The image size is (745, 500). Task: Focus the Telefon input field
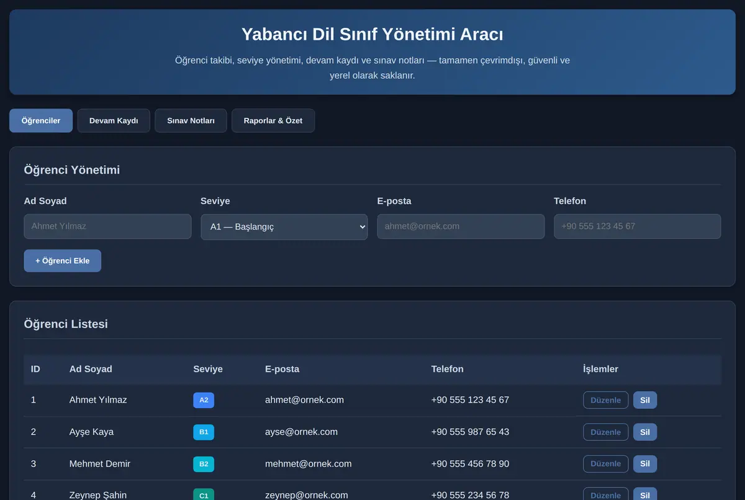point(637,226)
